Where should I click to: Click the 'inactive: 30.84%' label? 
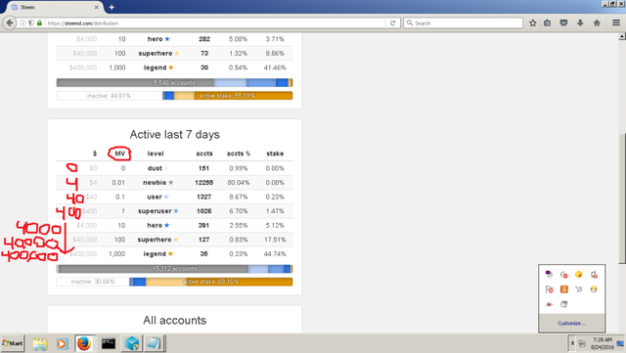(93, 282)
